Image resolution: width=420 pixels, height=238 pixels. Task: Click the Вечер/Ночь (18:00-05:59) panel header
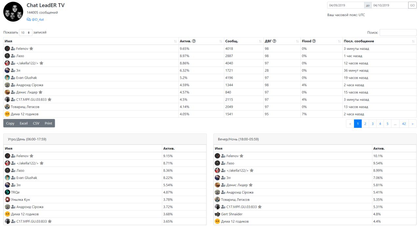(x=315, y=139)
